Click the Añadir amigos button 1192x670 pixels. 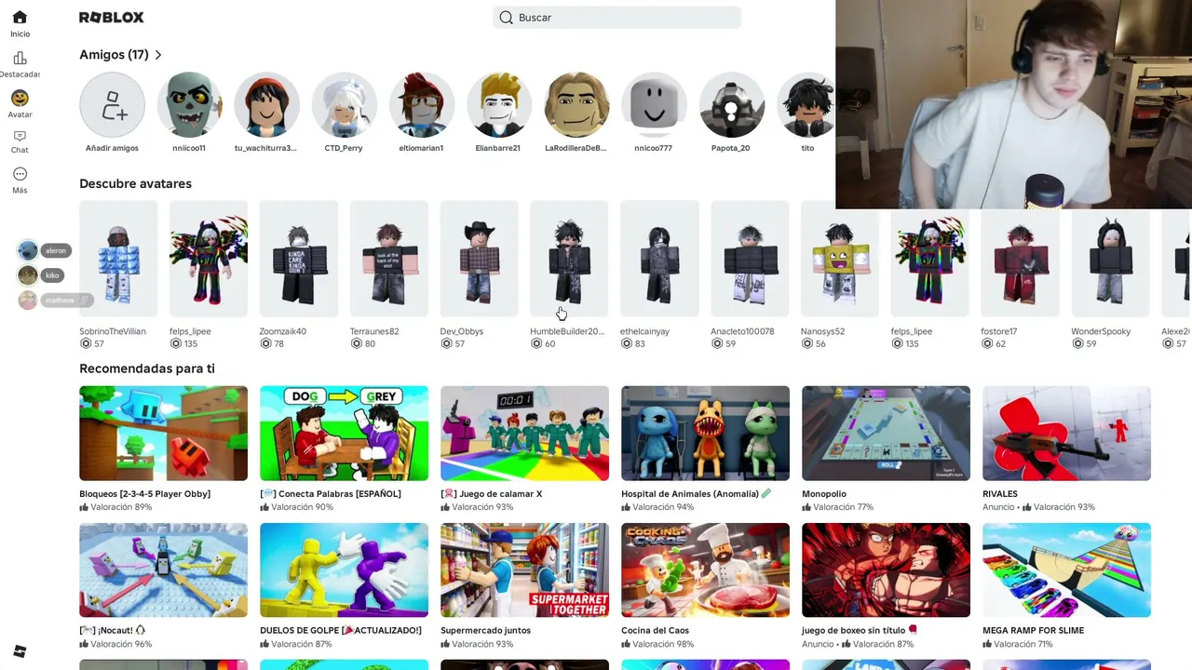112,105
